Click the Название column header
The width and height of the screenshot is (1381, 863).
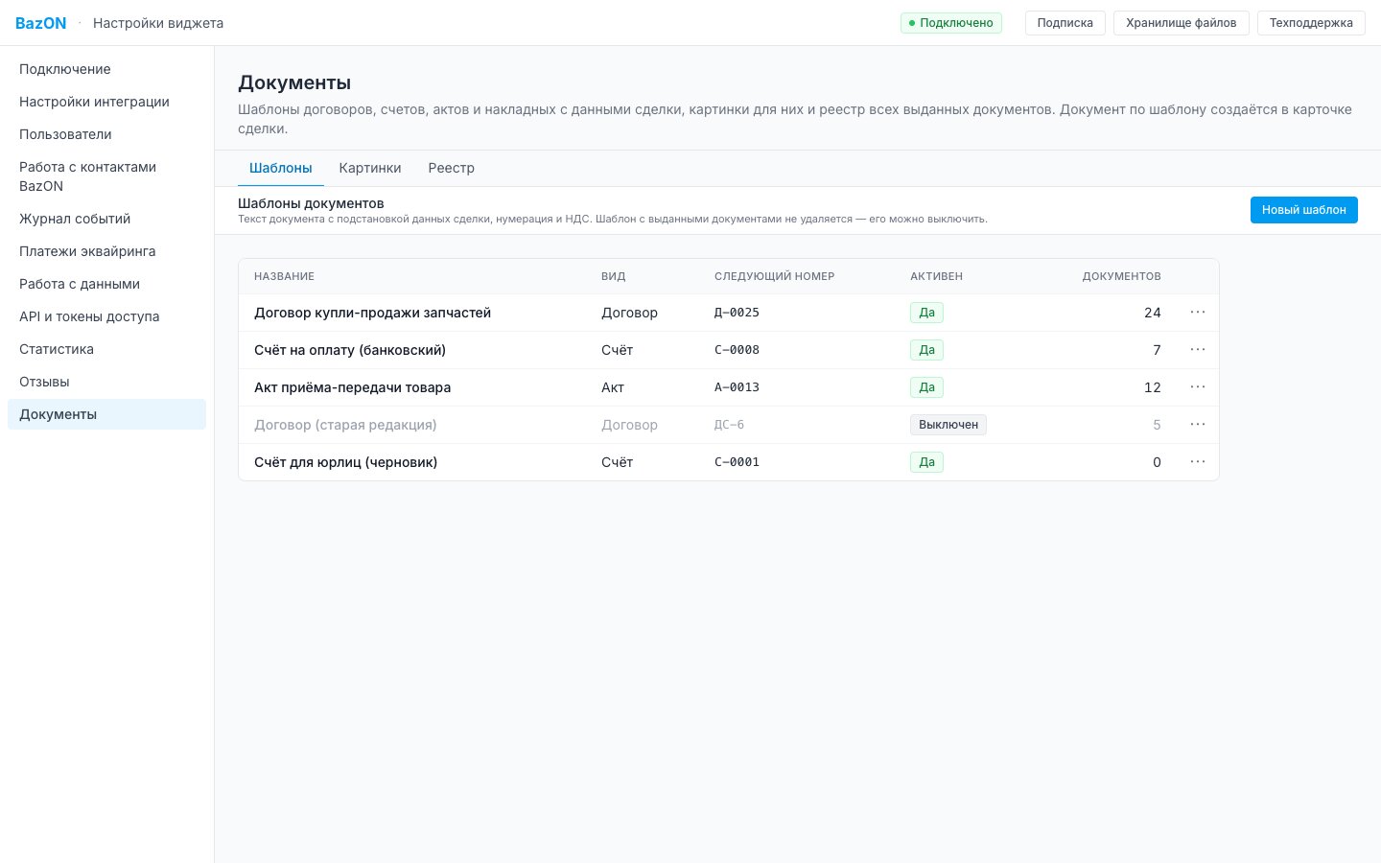pyautogui.click(x=284, y=276)
